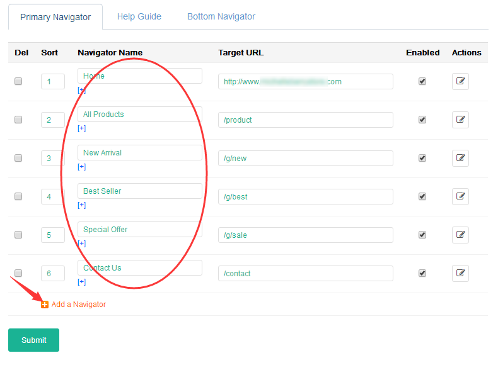Click the /g/sale Target URL field

click(x=305, y=235)
